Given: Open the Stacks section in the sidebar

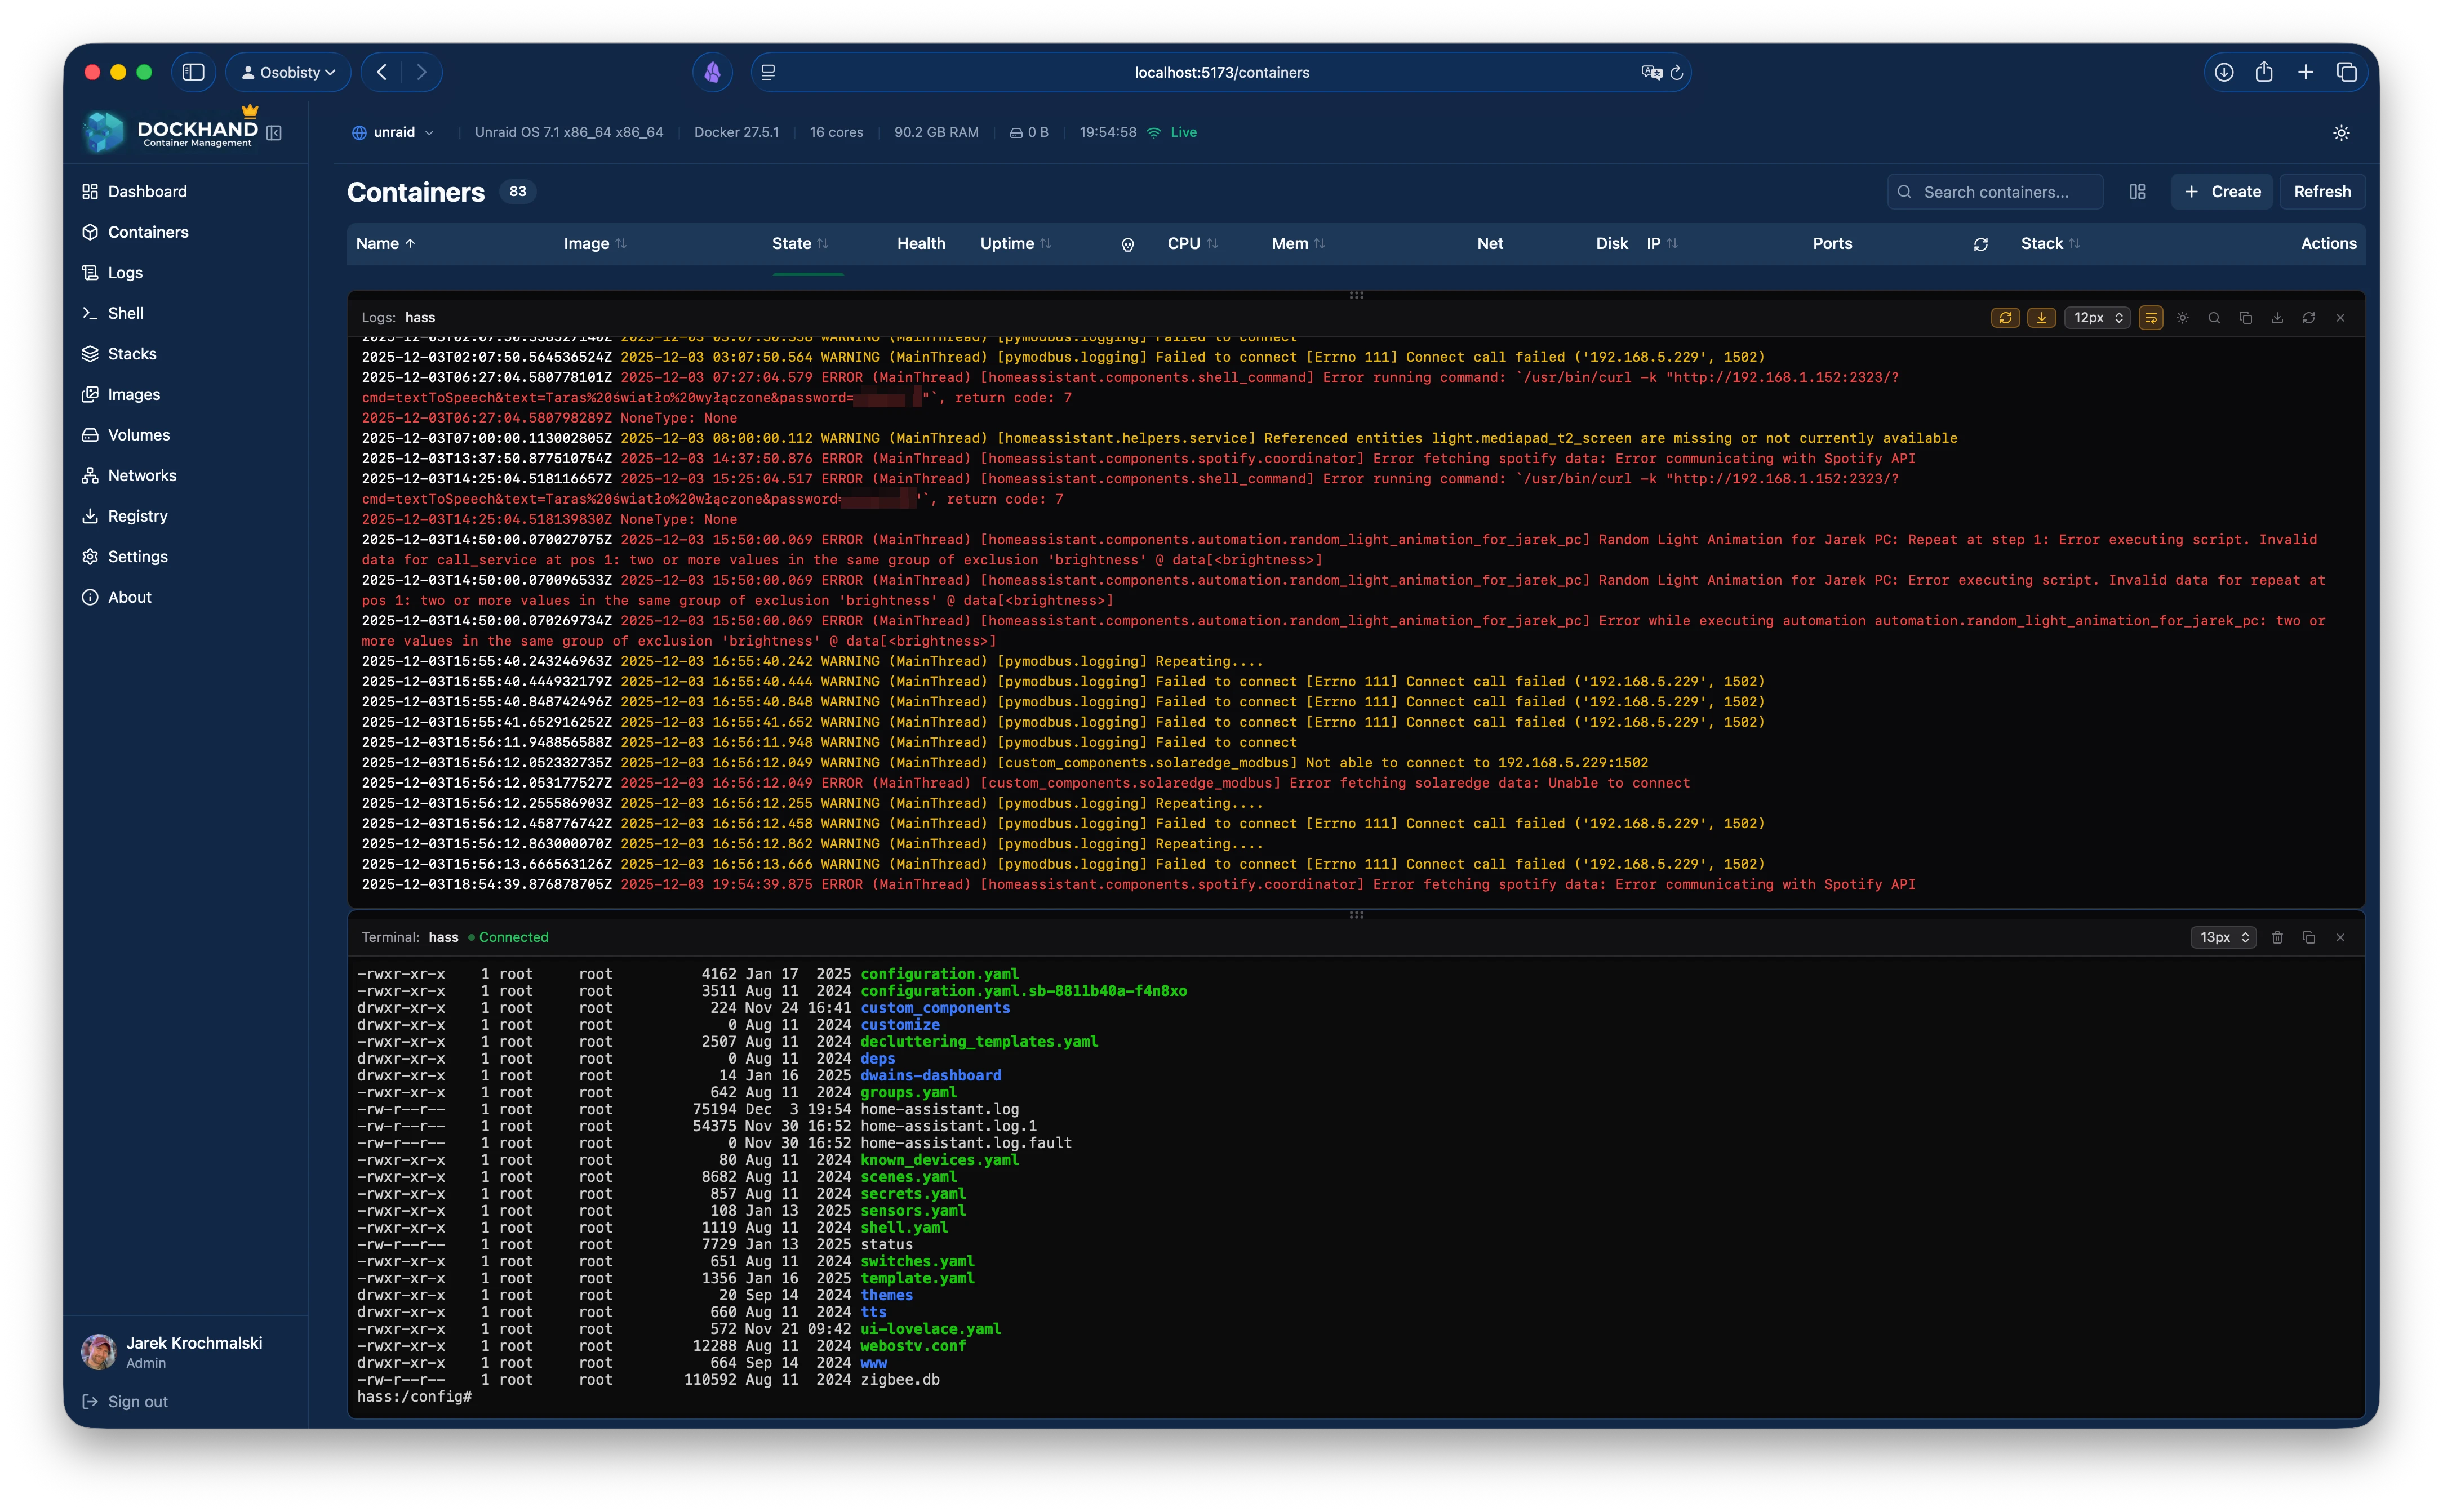Looking at the screenshot, I should 131,353.
